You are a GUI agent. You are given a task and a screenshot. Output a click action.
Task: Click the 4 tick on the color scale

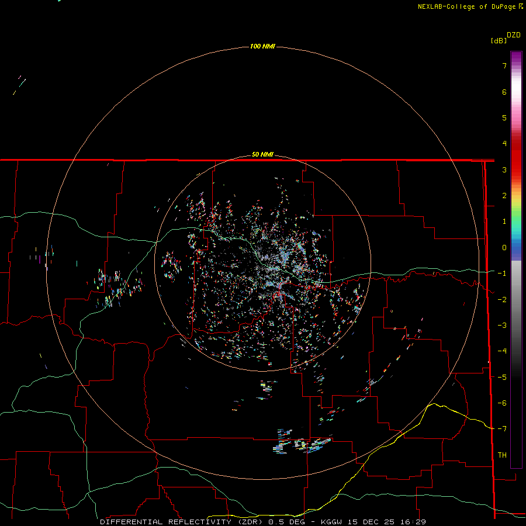[x=504, y=144]
